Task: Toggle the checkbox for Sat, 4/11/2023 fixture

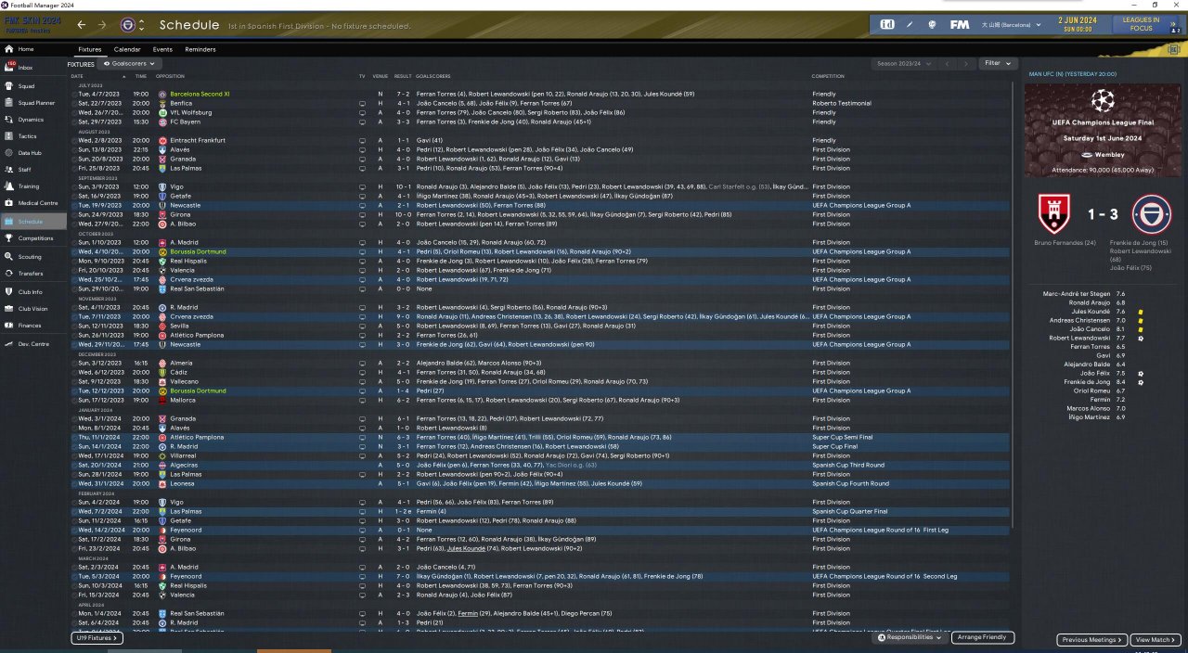Action: click(74, 307)
